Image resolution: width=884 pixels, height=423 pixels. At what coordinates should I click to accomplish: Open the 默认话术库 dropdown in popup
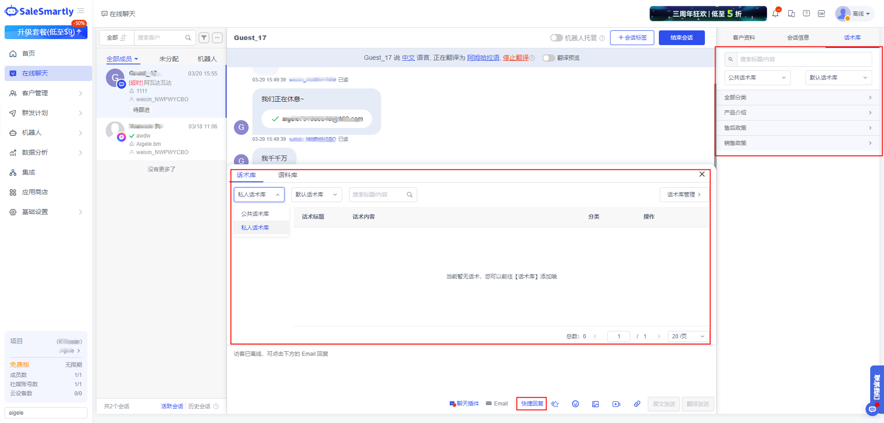[316, 195]
